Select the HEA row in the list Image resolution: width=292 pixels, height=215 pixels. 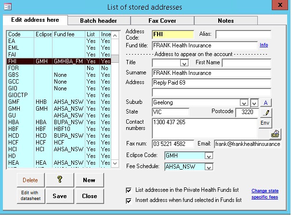click(x=59, y=163)
